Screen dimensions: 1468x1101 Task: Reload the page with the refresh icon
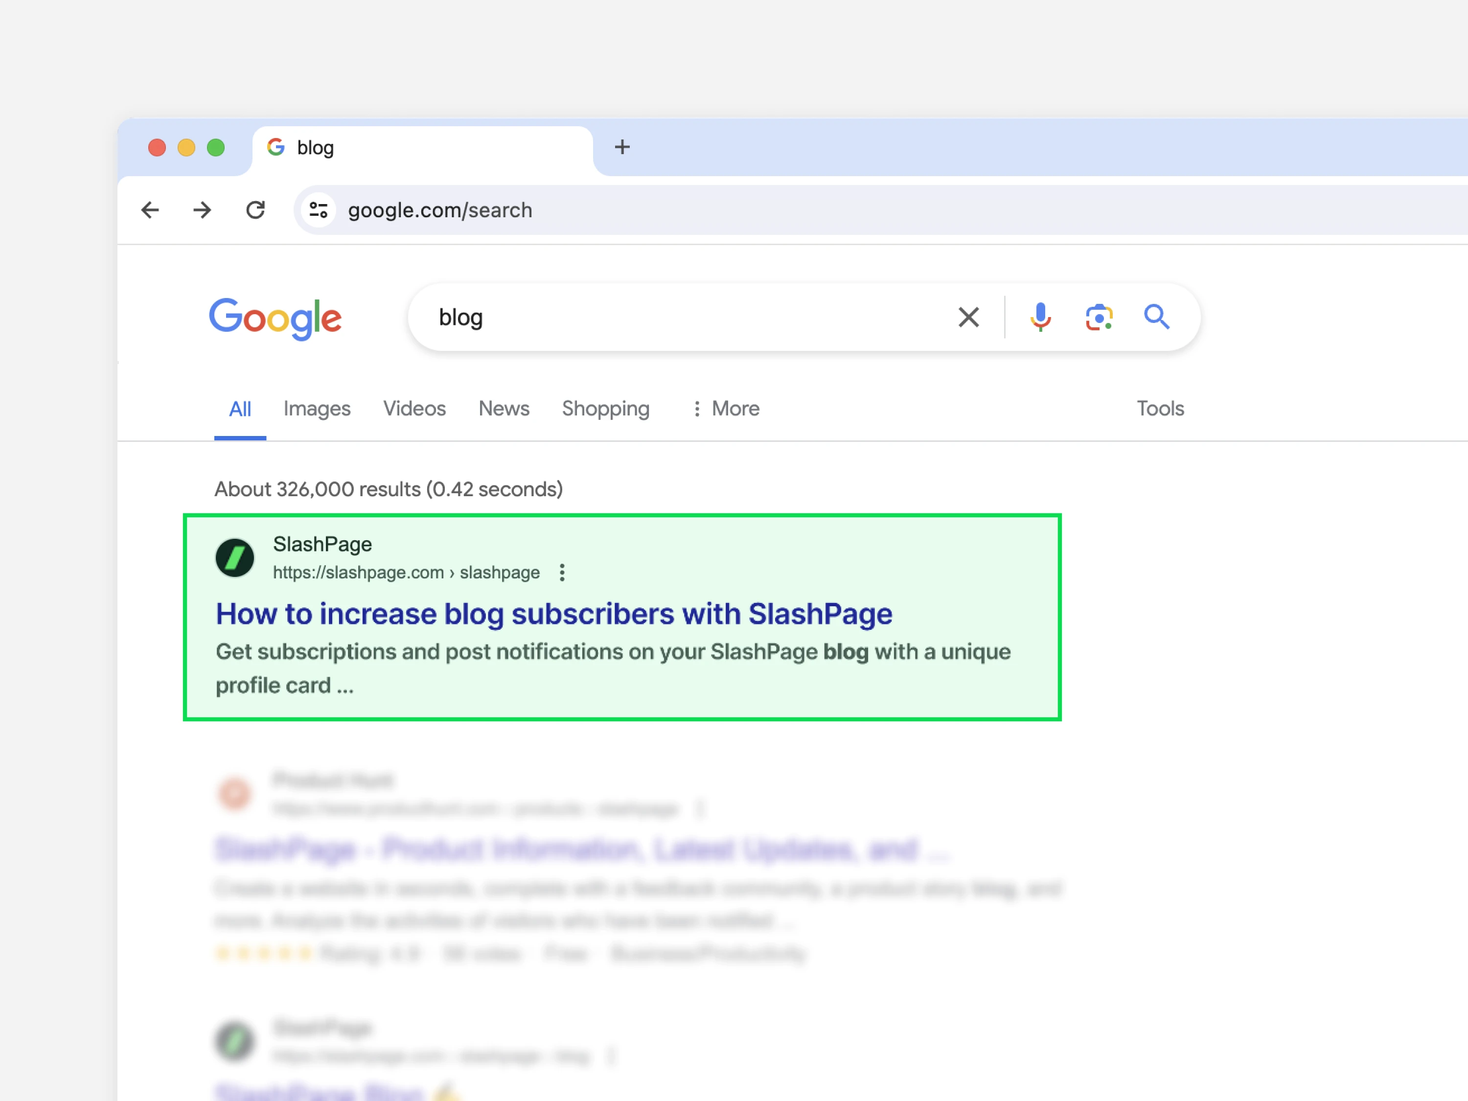point(255,210)
